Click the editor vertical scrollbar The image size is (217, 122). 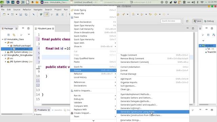point(194,68)
